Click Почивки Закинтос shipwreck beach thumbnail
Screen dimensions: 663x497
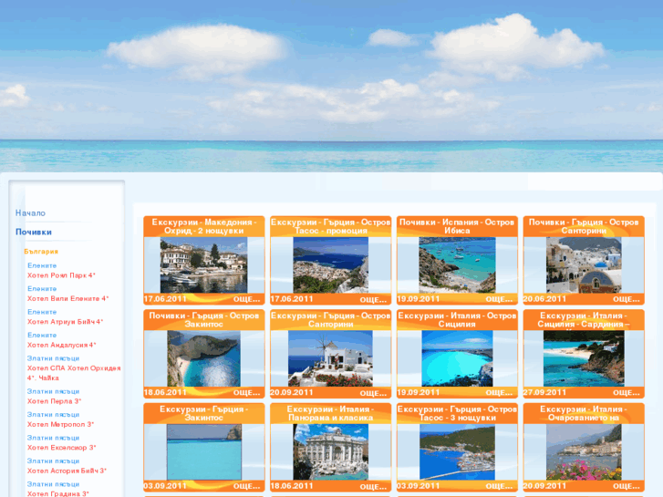pyautogui.click(x=203, y=358)
